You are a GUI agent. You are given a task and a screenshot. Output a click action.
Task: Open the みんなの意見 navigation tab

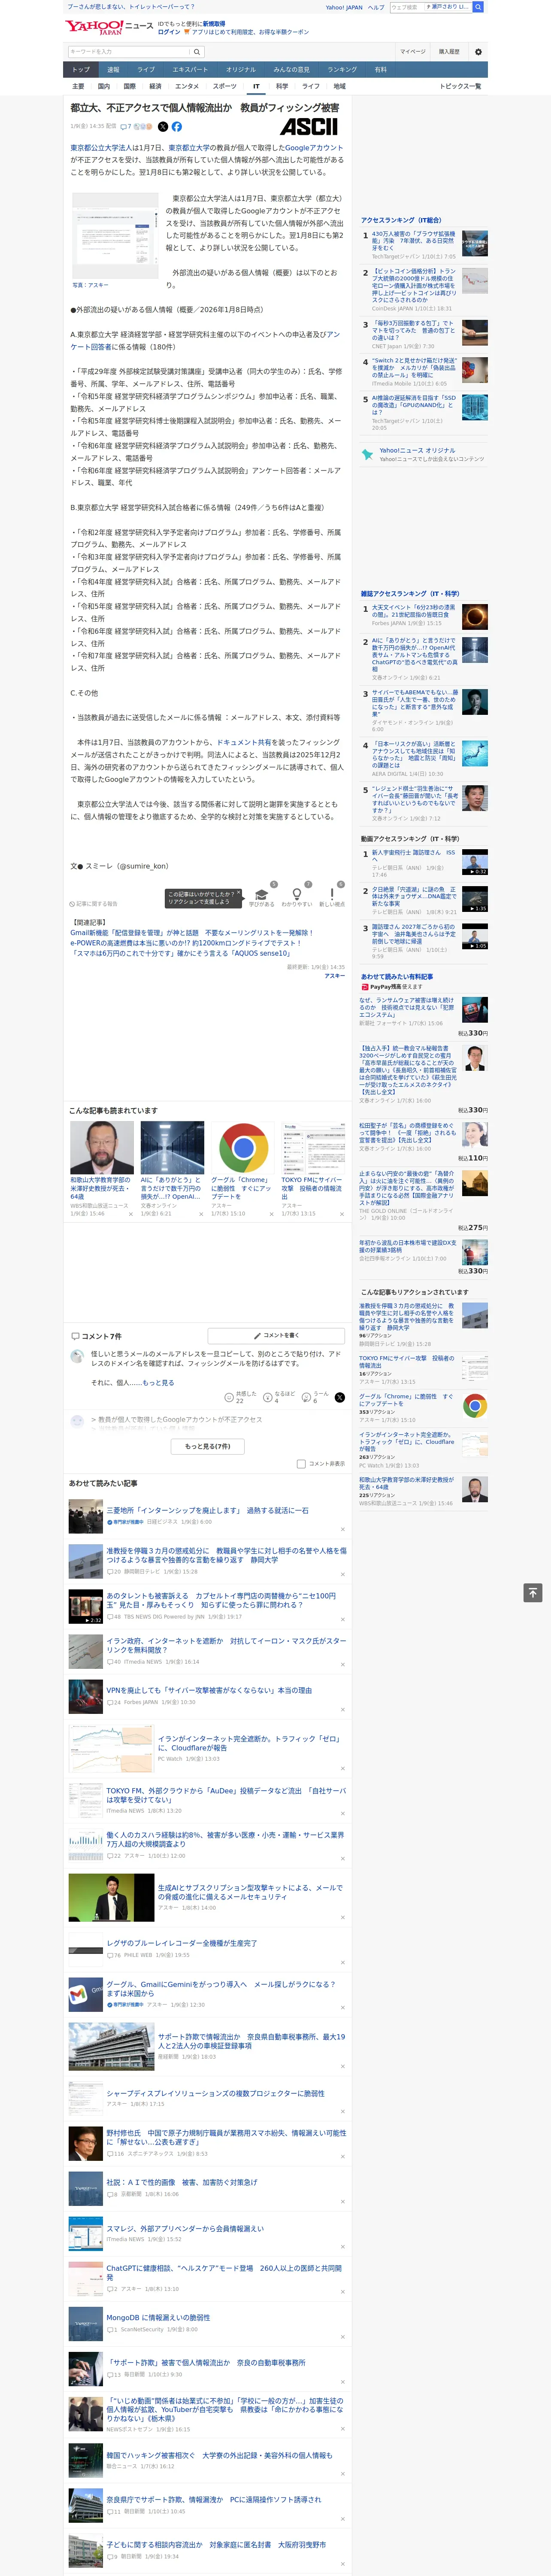pos(291,70)
